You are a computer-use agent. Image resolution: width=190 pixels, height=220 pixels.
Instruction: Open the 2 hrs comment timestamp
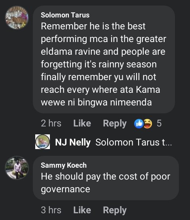coord(51,123)
